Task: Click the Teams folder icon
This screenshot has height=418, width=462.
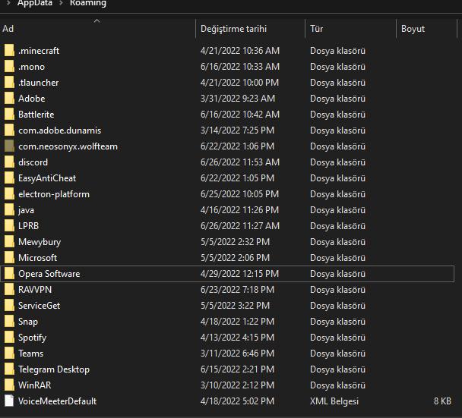Action: coord(9,354)
